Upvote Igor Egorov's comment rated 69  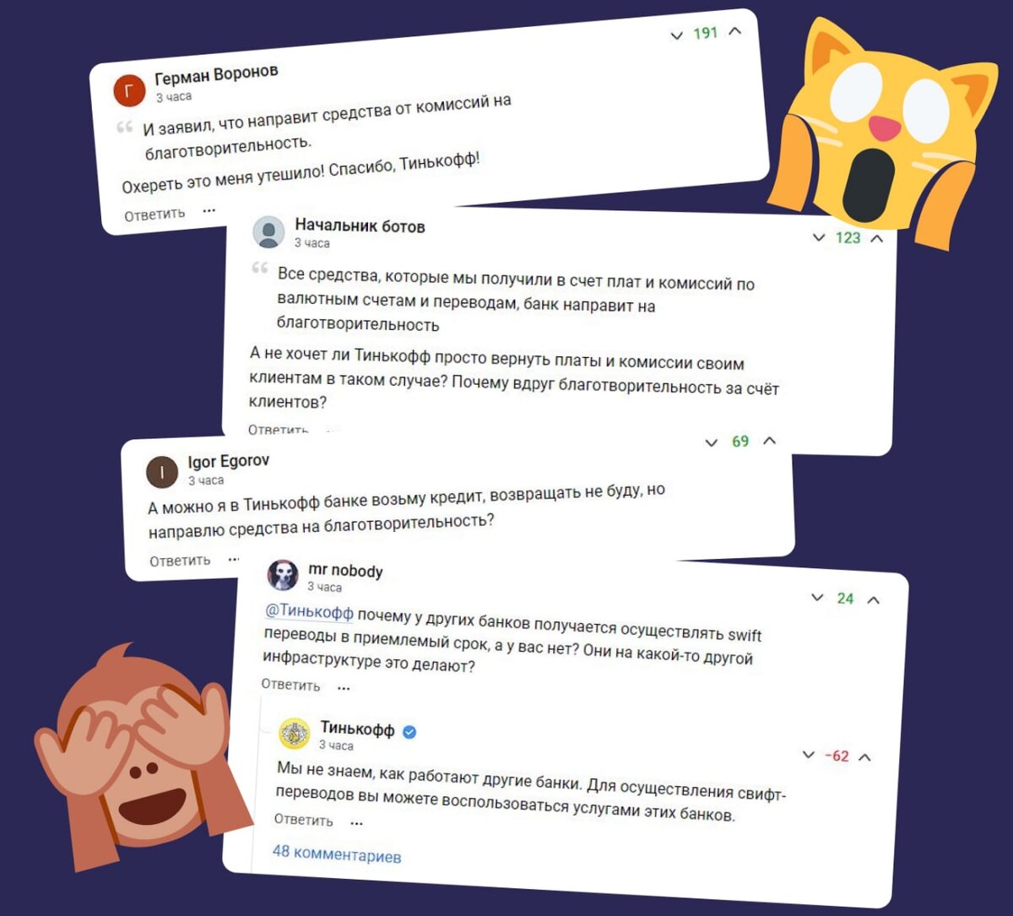click(x=769, y=440)
